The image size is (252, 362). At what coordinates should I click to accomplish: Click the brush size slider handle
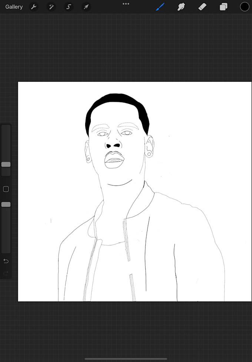[x=6, y=164]
